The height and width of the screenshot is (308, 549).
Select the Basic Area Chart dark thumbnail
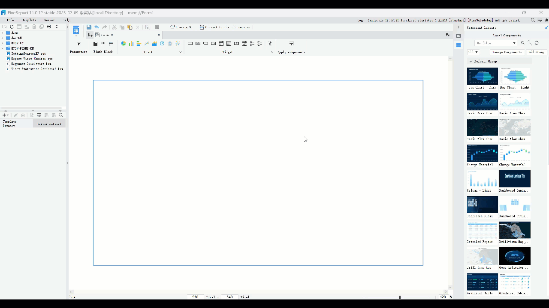pos(483,102)
